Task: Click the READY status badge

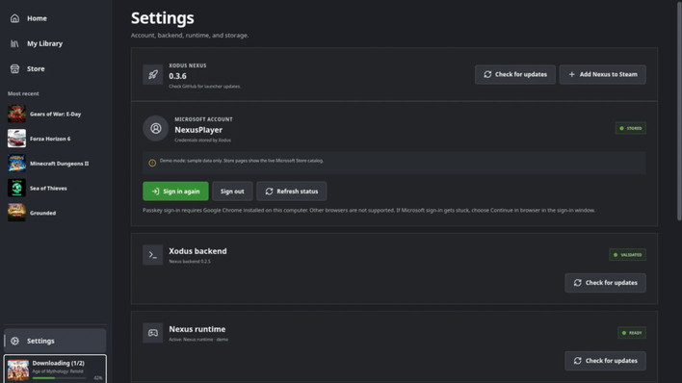Action: pyautogui.click(x=632, y=333)
